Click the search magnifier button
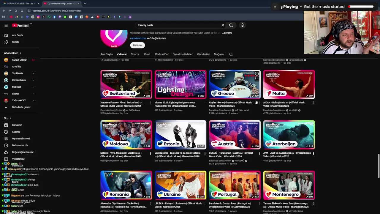This screenshot has width=380, height=214. point(231,25)
